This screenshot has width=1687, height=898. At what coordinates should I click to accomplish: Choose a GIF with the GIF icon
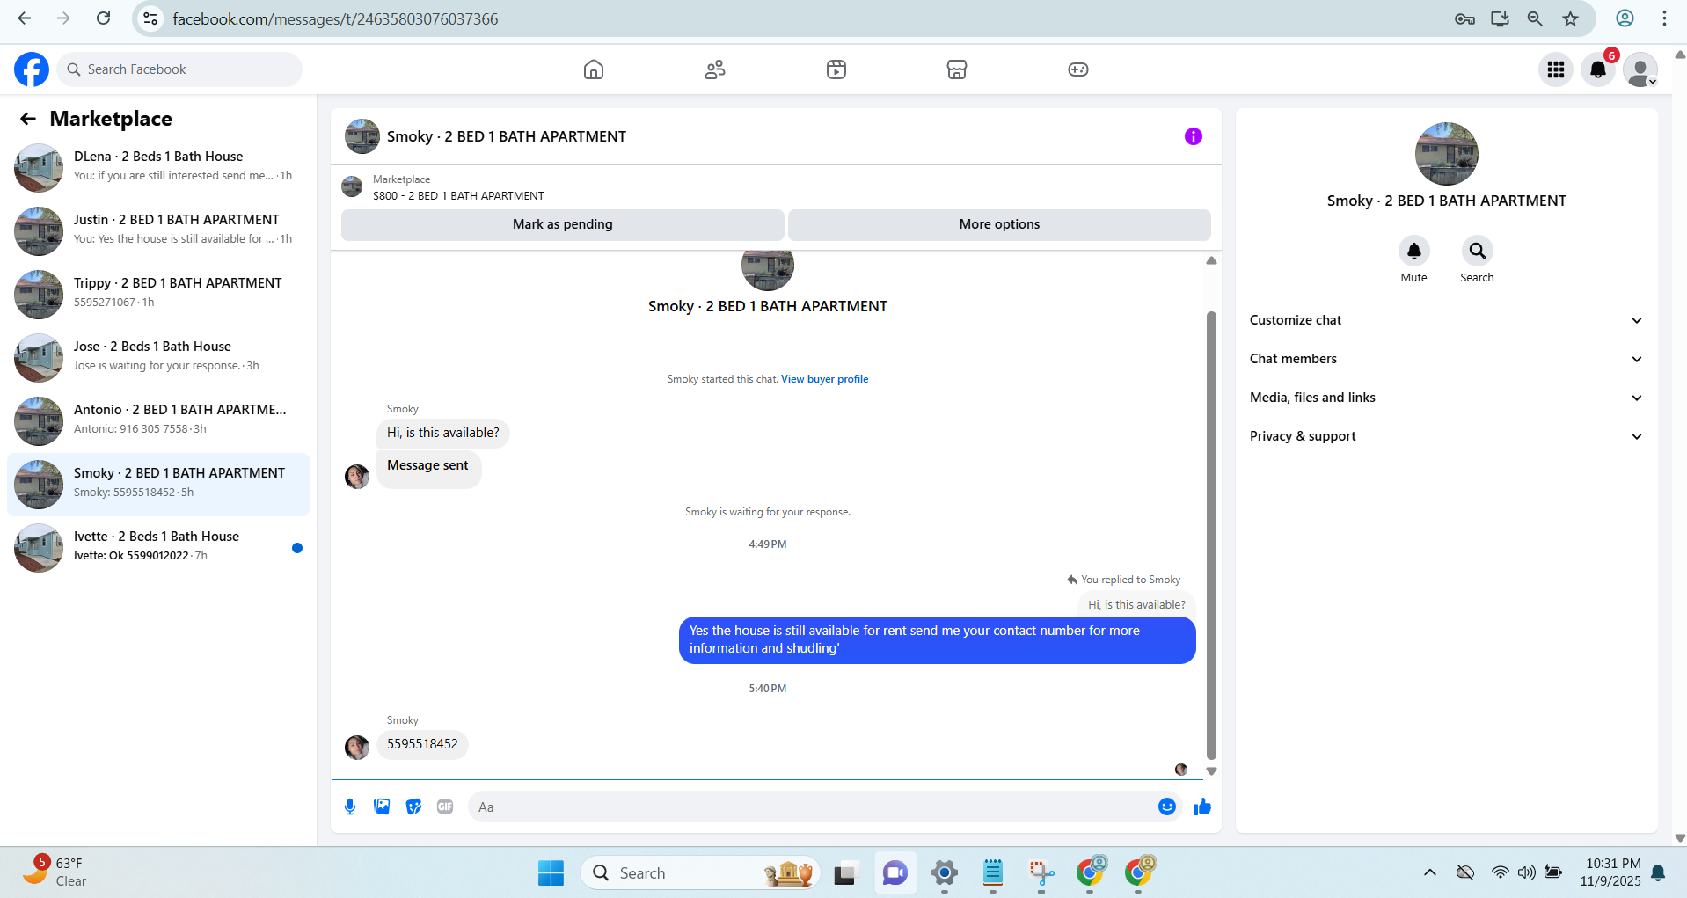445,807
